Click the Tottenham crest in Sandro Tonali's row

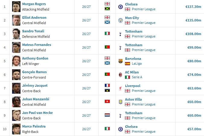[x=120, y=34]
